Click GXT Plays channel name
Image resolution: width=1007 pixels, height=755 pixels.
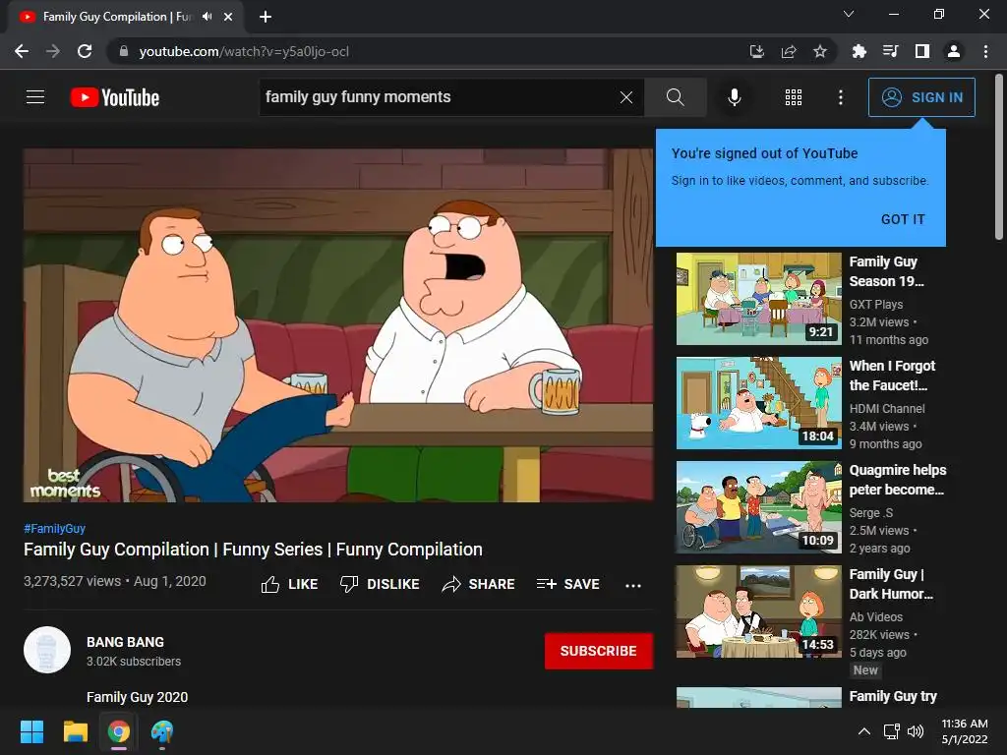(876, 305)
